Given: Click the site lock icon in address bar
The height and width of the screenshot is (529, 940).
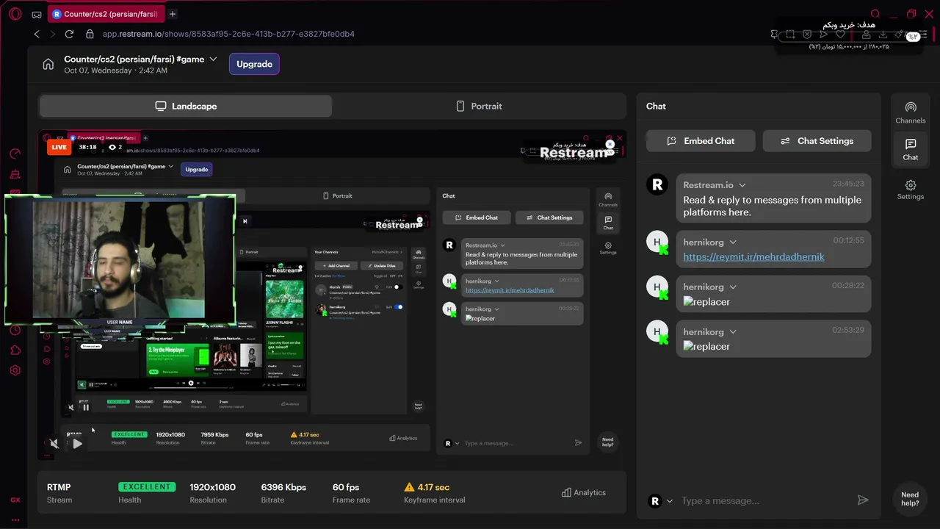Looking at the screenshot, I should 90,34.
